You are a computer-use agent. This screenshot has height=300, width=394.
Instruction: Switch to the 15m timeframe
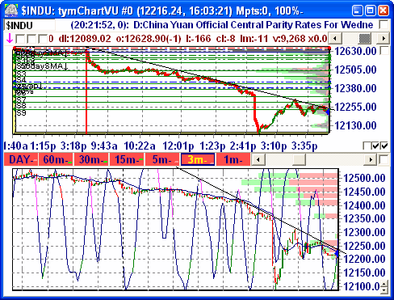[x=128, y=159]
